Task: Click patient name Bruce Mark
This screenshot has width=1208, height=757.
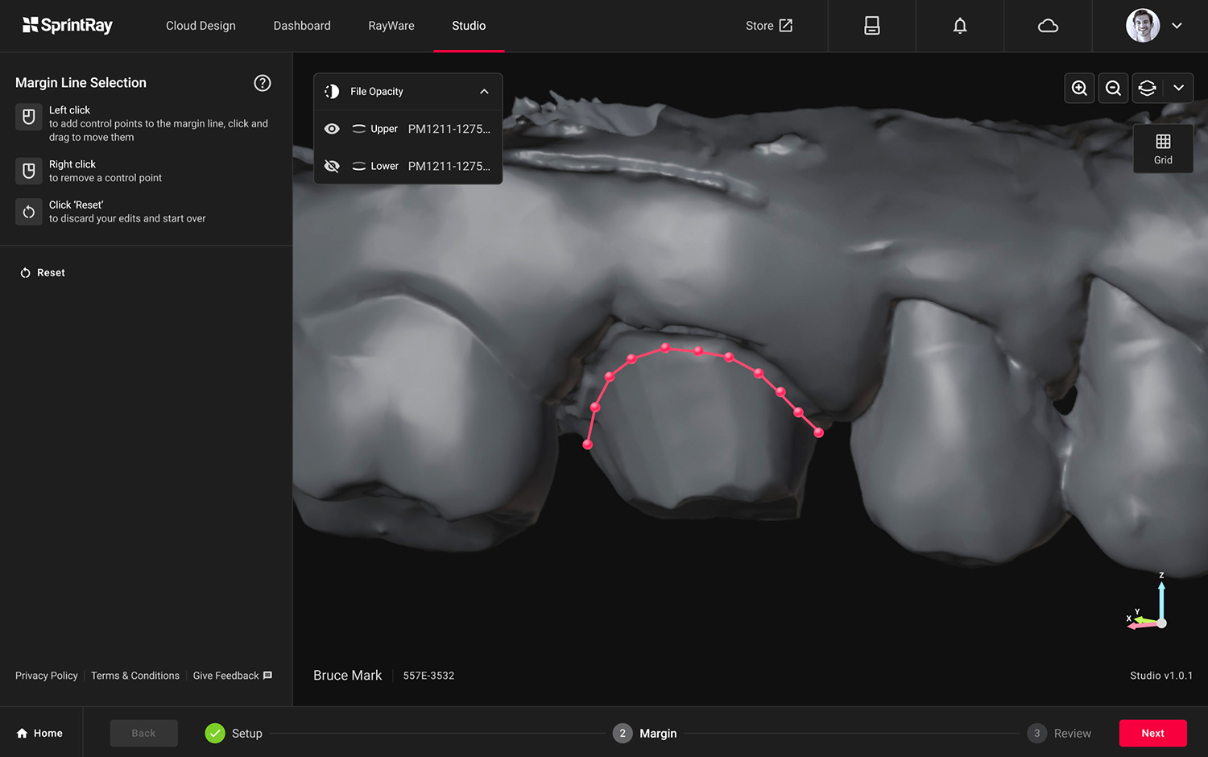Action: [348, 676]
